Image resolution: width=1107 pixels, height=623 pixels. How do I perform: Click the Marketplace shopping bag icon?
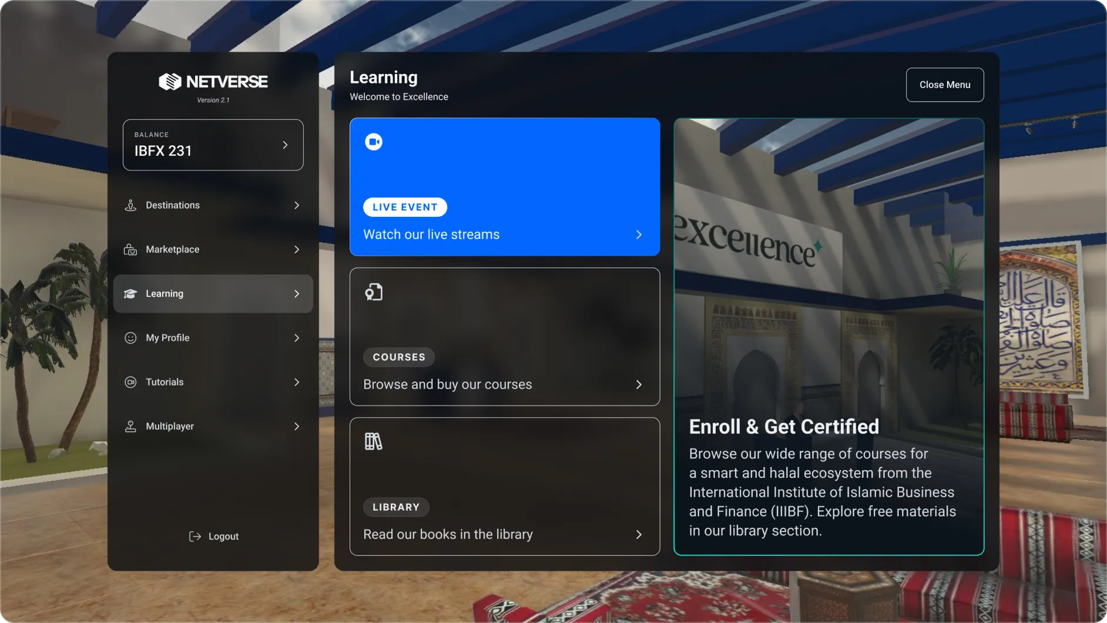(130, 249)
